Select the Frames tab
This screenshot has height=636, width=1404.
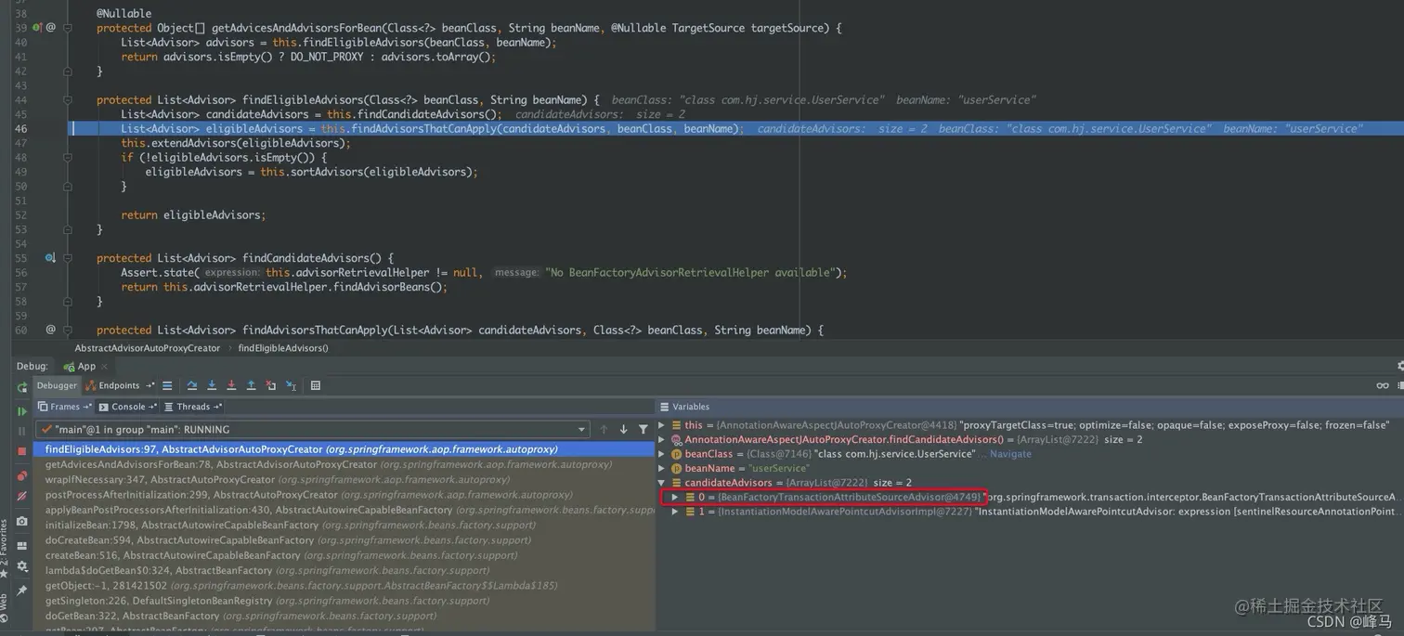(64, 407)
